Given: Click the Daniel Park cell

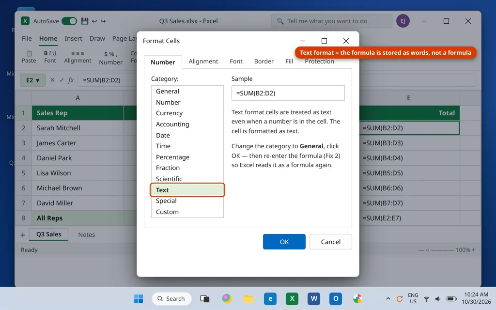Looking at the screenshot, I should [x=77, y=158].
